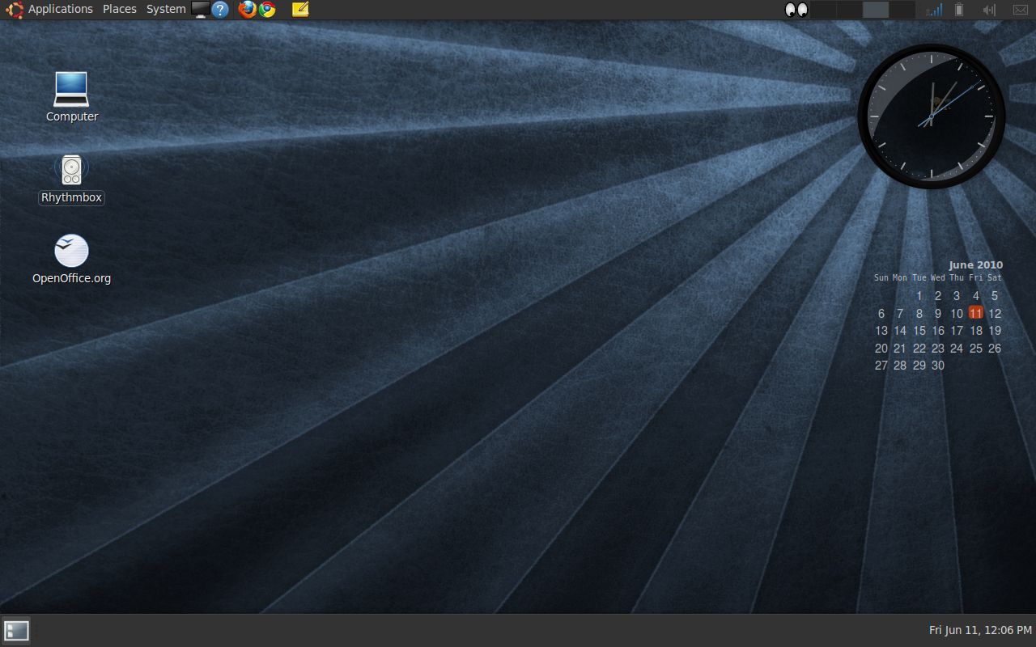Click the analog clock desktop widget

(x=932, y=116)
